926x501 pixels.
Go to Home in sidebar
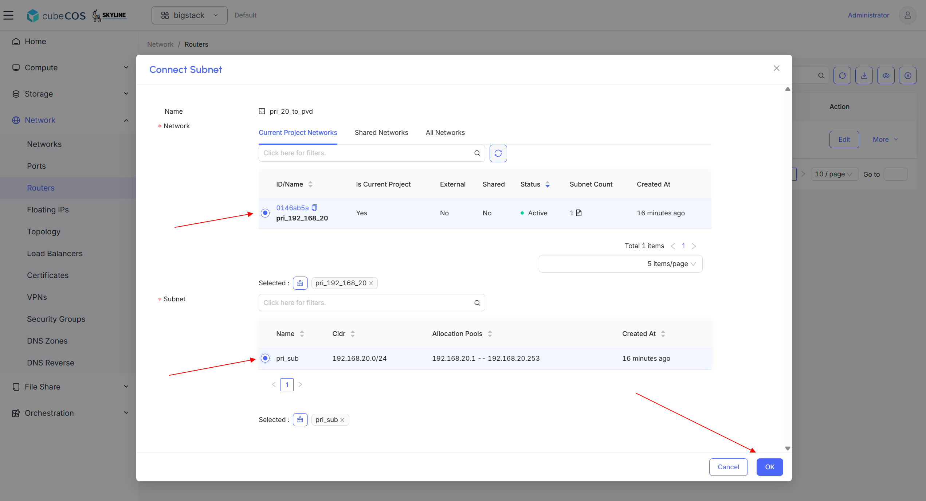[x=35, y=42]
